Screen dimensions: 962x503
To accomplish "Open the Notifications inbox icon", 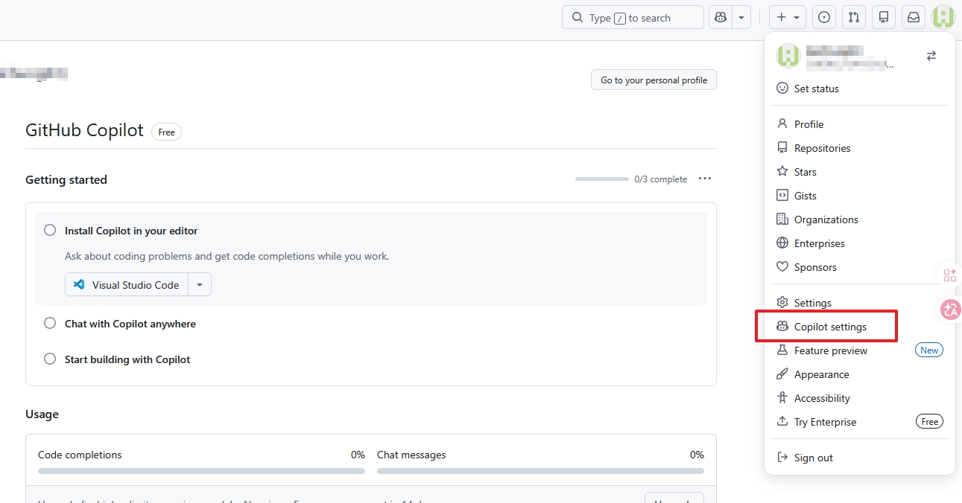I will point(914,17).
